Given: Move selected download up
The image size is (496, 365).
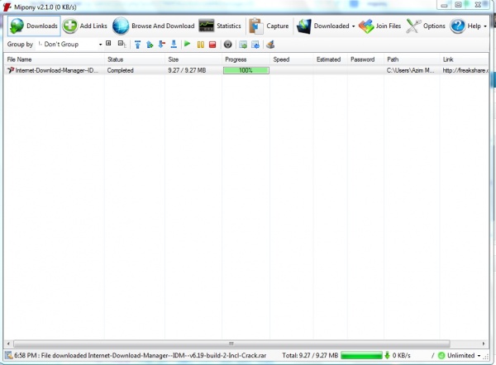Looking at the screenshot, I should click(150, 45).
